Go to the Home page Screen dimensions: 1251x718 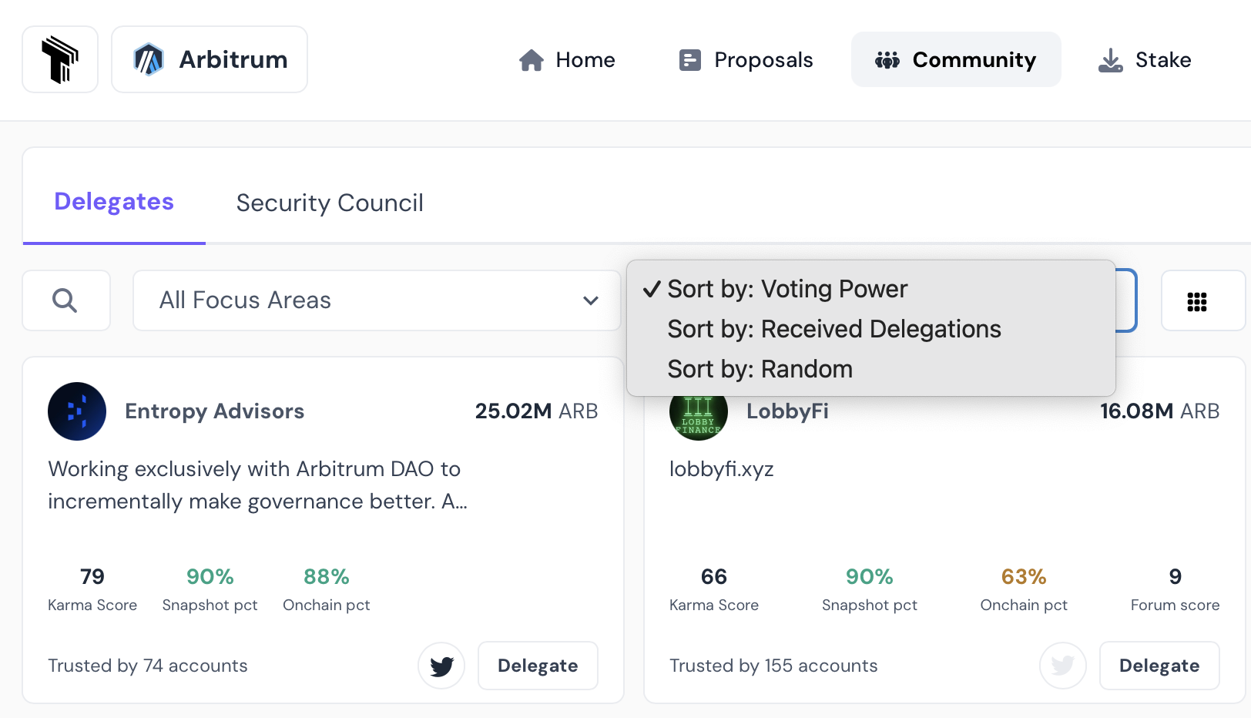tap(567, 60)
